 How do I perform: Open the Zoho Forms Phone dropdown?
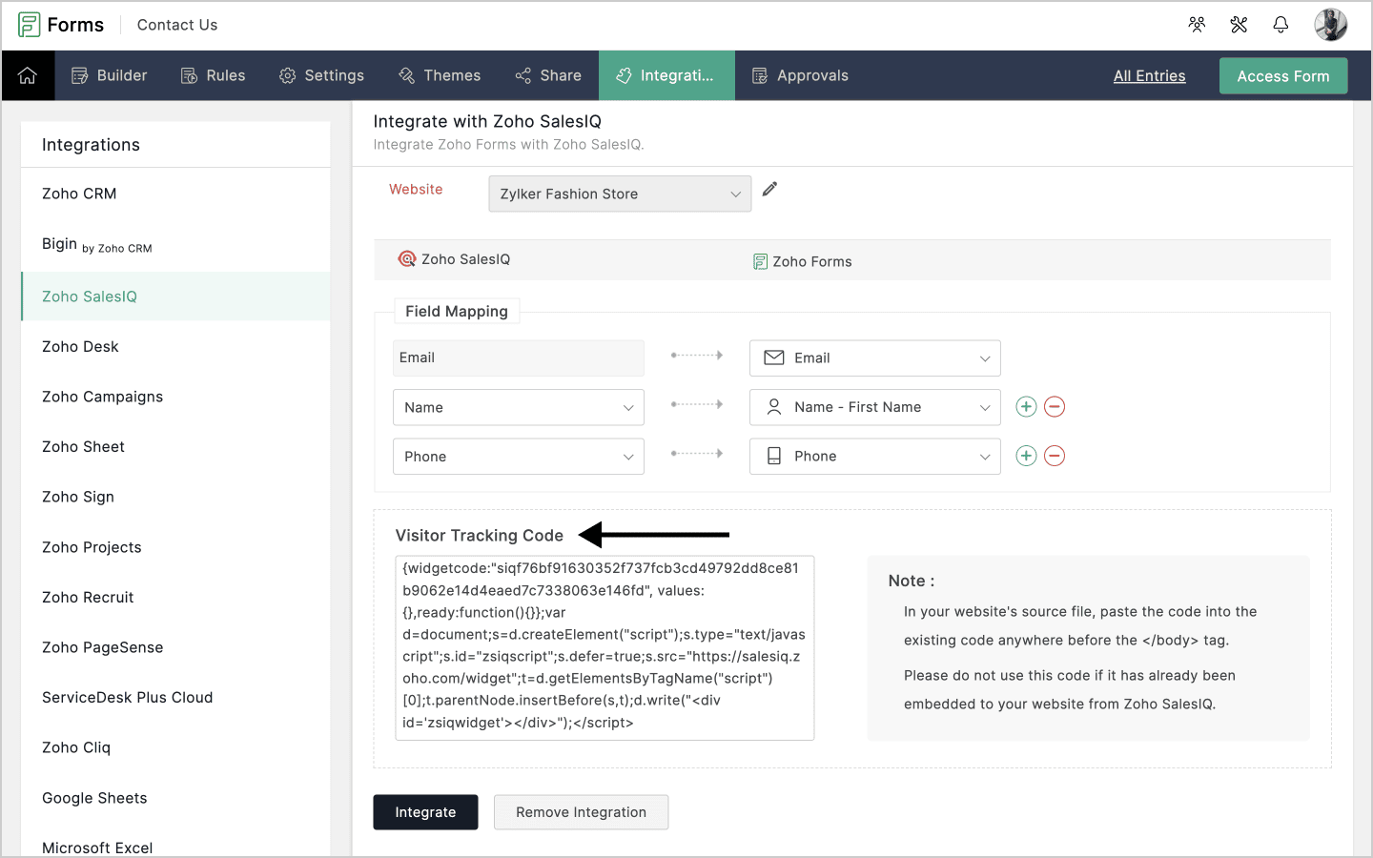875,457
